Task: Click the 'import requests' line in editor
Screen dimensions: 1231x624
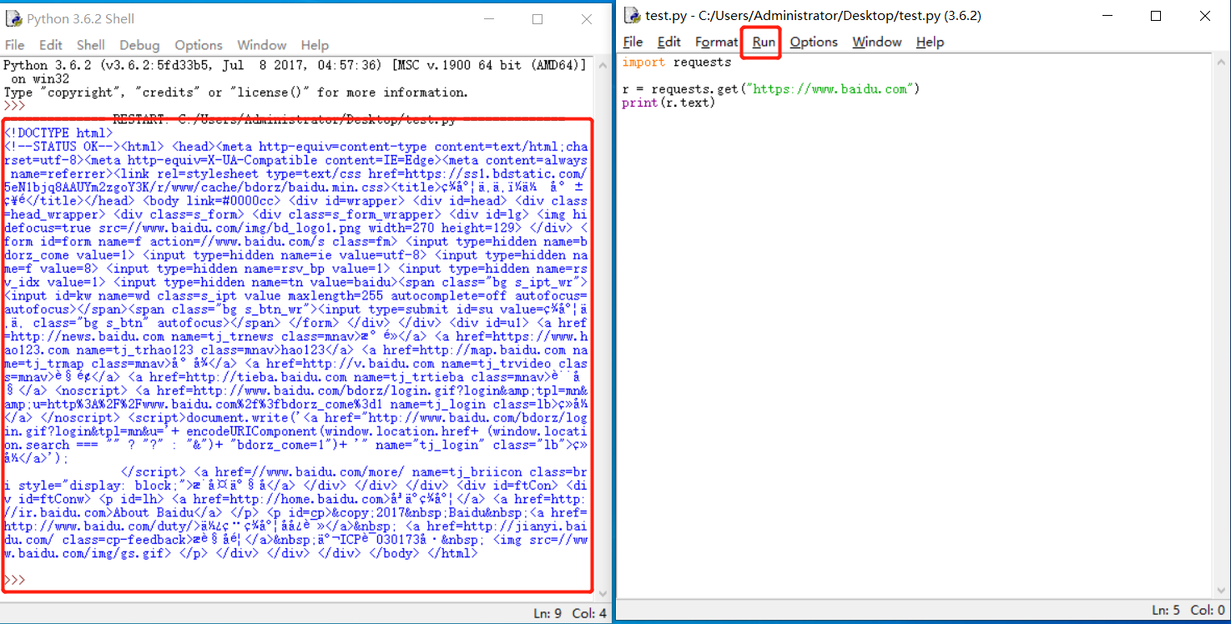Action: (x=677, y=63)
